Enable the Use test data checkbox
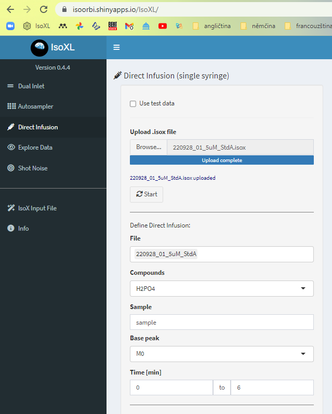The image size is (332, 414). [x=133, y=104]
